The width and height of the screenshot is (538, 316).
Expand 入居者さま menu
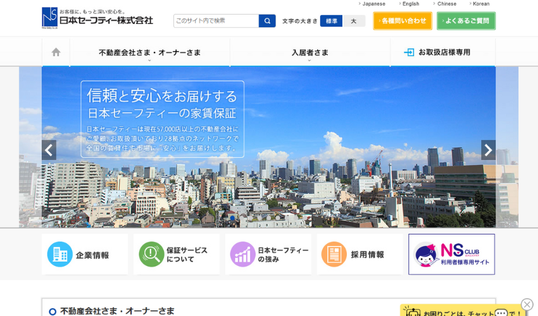point(310,52)
